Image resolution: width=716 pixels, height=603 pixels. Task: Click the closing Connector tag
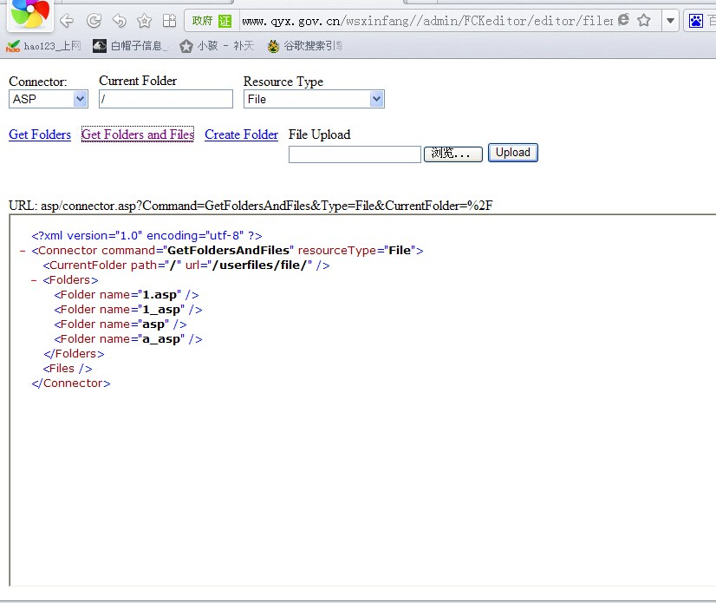click(x=71, y=383)
